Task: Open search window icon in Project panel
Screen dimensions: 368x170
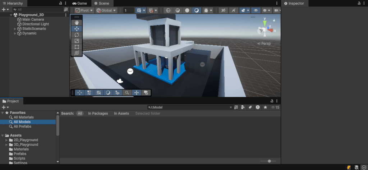Action: 236,107
